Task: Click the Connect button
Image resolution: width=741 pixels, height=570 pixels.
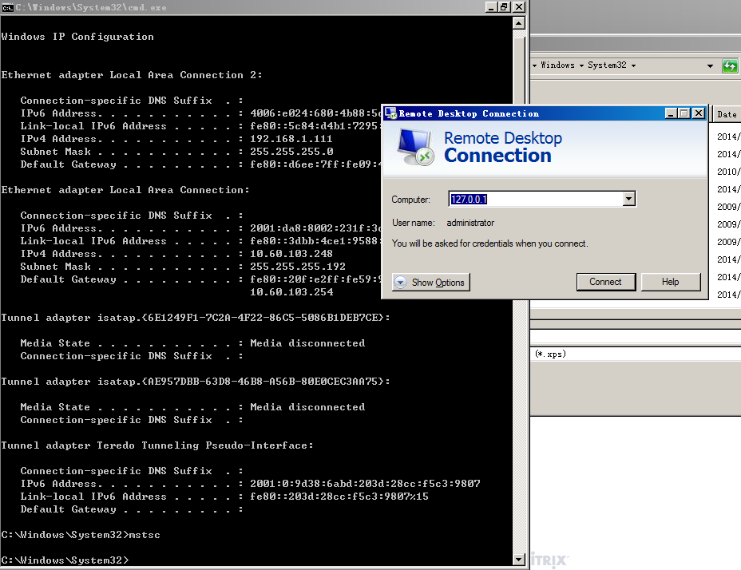Action: tap(606, 282)
